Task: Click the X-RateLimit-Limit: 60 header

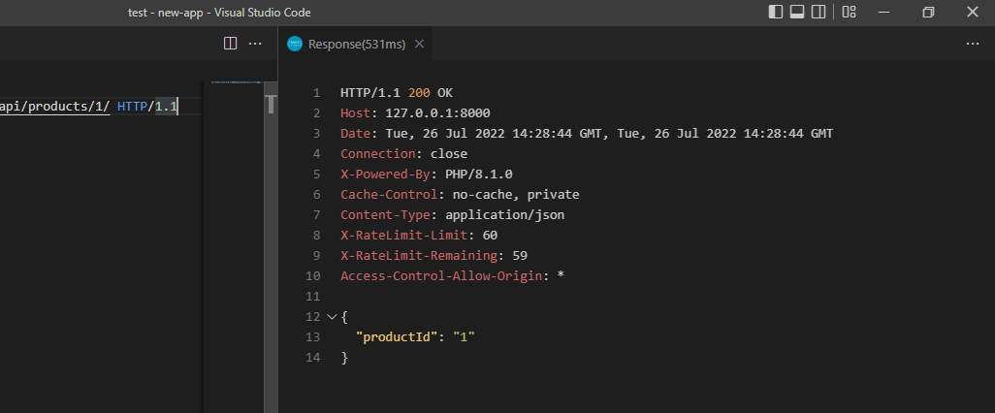Action: point(419,236)
